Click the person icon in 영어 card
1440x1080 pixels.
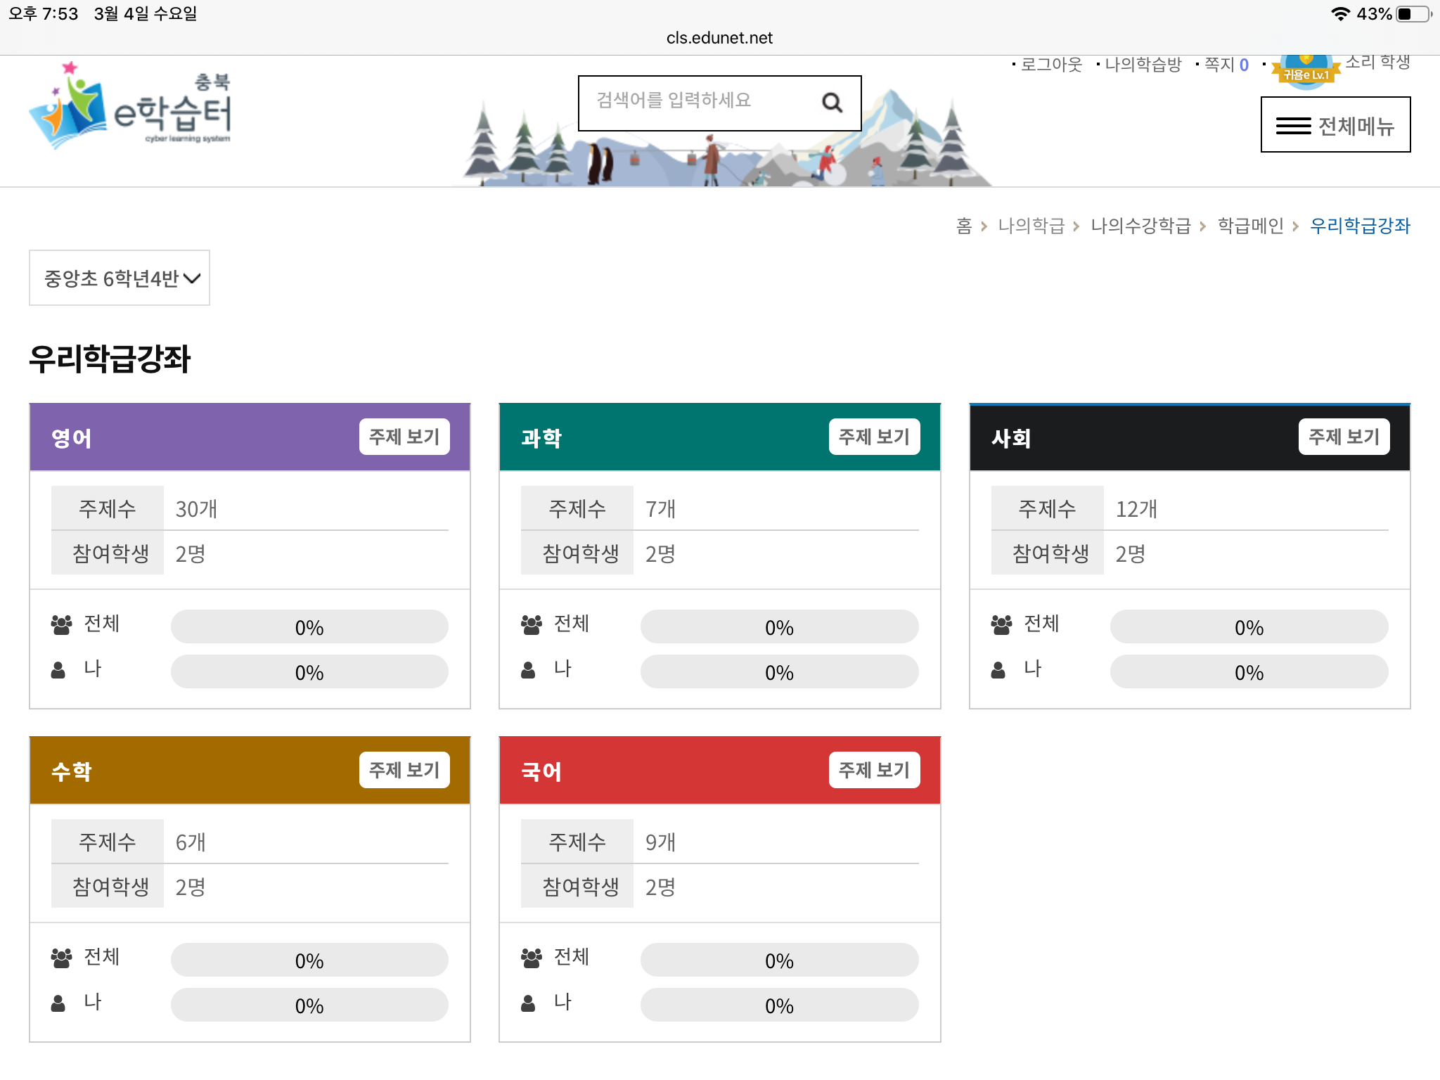pyautogui.click(x=58, y=670)
